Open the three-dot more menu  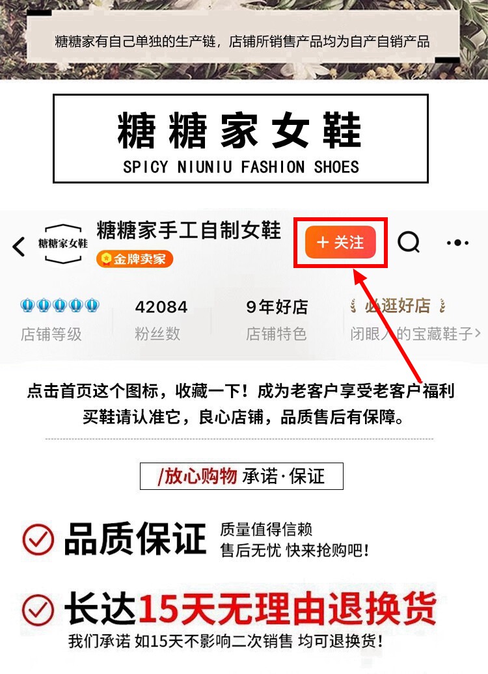click(x=457, y=243)
